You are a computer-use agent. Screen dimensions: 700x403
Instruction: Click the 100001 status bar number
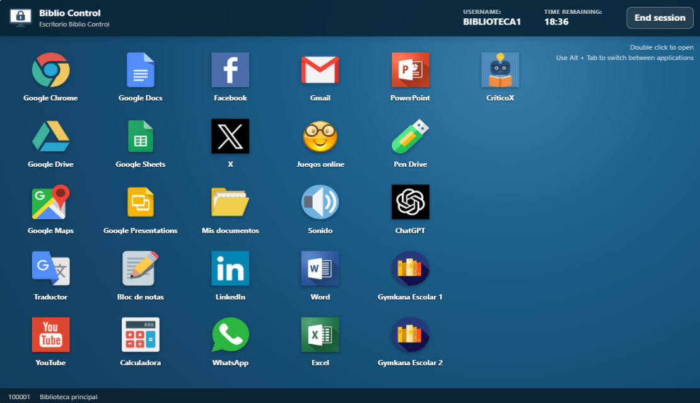click(x=19, y=397)
